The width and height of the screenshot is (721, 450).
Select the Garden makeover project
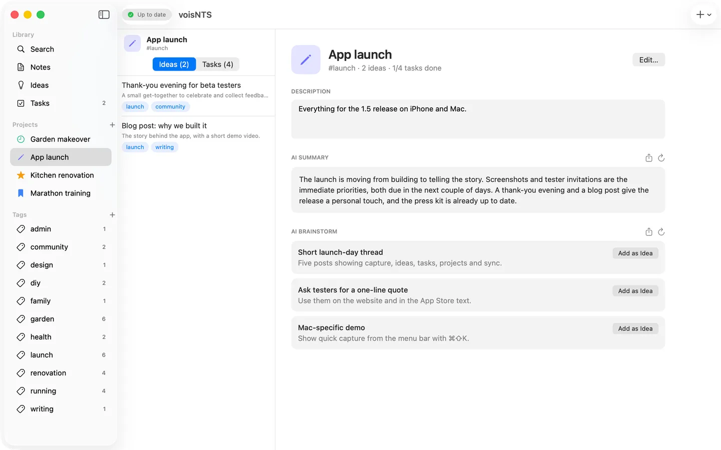[x=61, y=139]
